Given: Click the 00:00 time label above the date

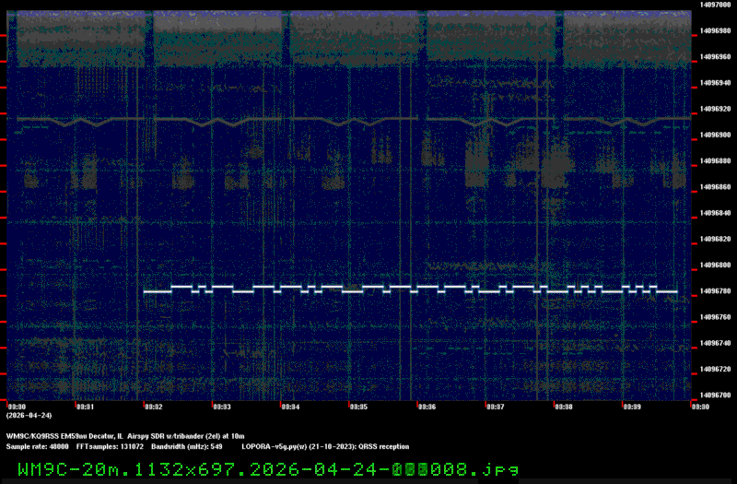Looking at the screenshot, I should pyautogui.click(x=17, y=407).
